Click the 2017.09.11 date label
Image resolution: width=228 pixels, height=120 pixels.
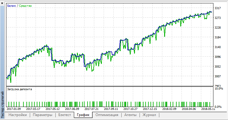(111, 109)
